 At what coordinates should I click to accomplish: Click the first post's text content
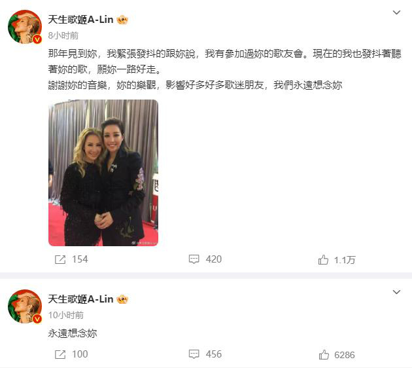[225, 69]
